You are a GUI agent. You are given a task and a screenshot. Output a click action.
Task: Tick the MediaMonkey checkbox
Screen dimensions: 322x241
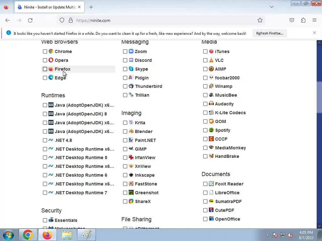coord(205,148)
